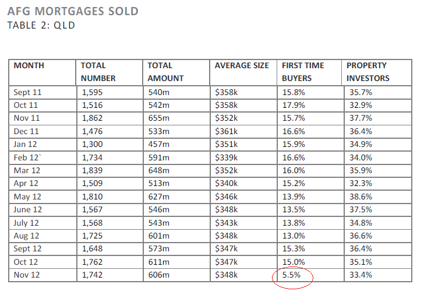Click the Sept 11 month cell
Viewport: 424px width, 298px height.
click(x=28, y=92)
